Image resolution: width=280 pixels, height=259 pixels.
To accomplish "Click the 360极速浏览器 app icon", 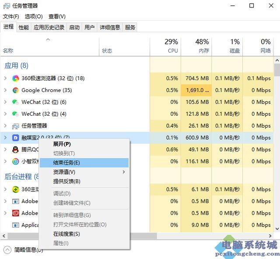I will 16,78.
